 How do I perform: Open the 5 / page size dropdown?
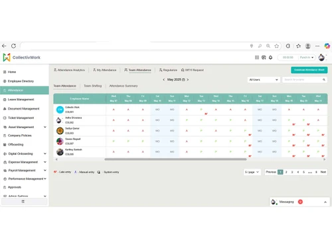click(252, 172)
